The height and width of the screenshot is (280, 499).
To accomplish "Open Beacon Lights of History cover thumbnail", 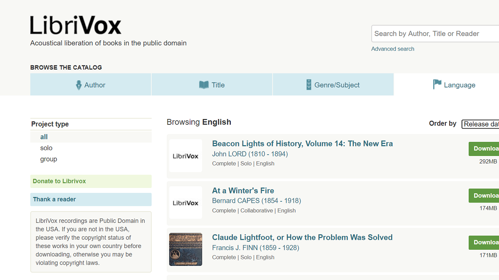I will [185, 156].
